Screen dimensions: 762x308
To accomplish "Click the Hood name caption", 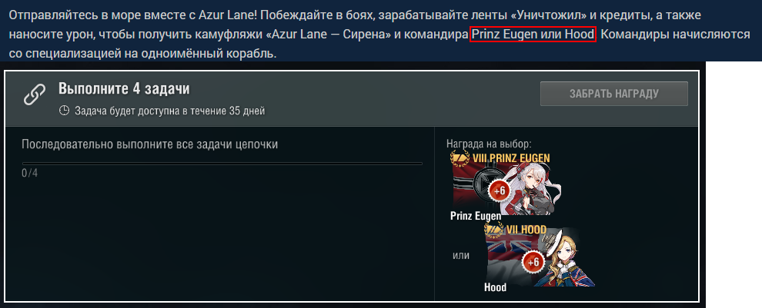I will pos(495,287).
